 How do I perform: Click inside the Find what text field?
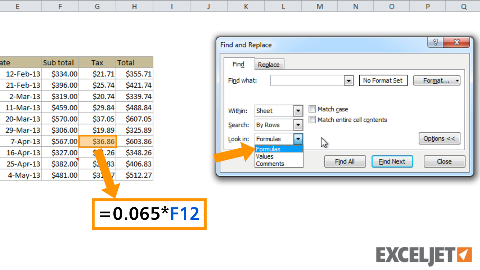pyautogui.click(x=307, y=81)
